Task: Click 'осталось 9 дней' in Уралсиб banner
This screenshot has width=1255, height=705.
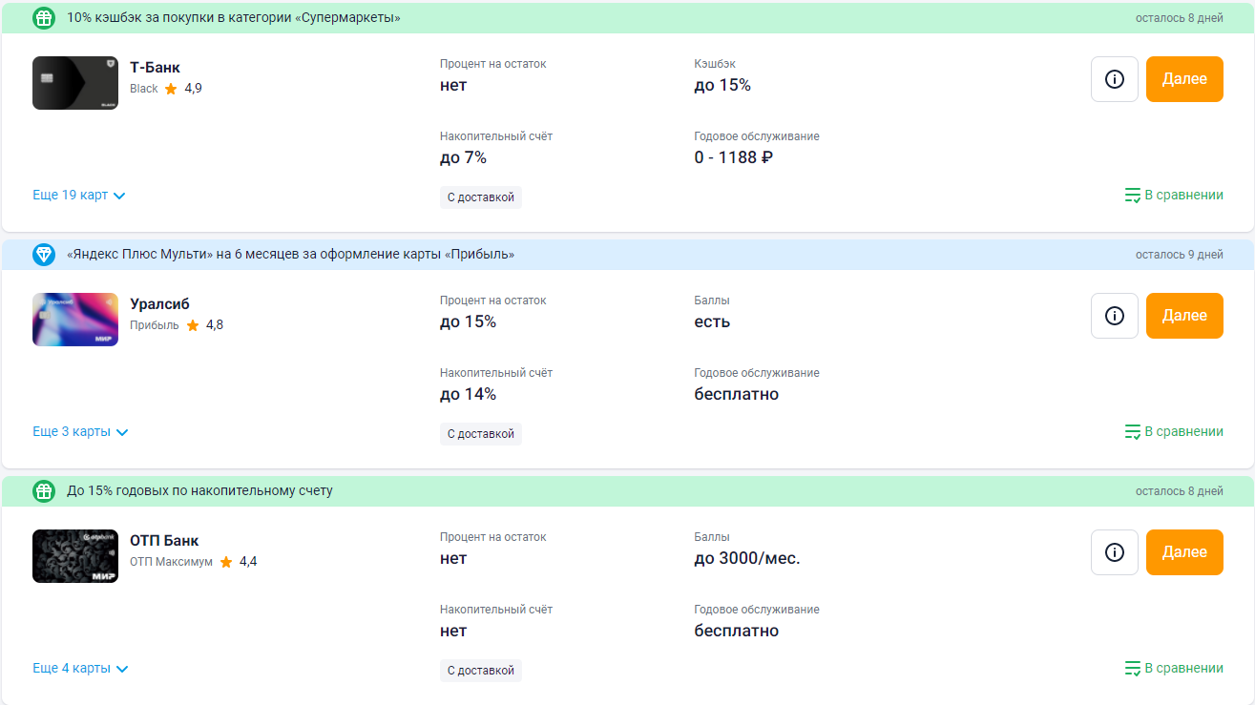Action: (1179, 255)
